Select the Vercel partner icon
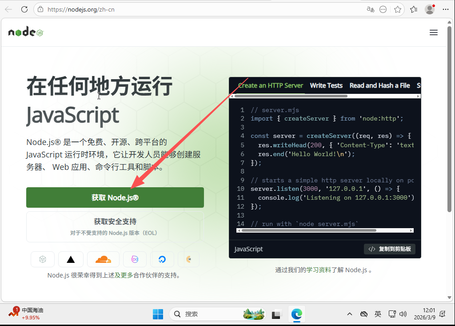Screen dimensions: 455x326 (71, 259)
